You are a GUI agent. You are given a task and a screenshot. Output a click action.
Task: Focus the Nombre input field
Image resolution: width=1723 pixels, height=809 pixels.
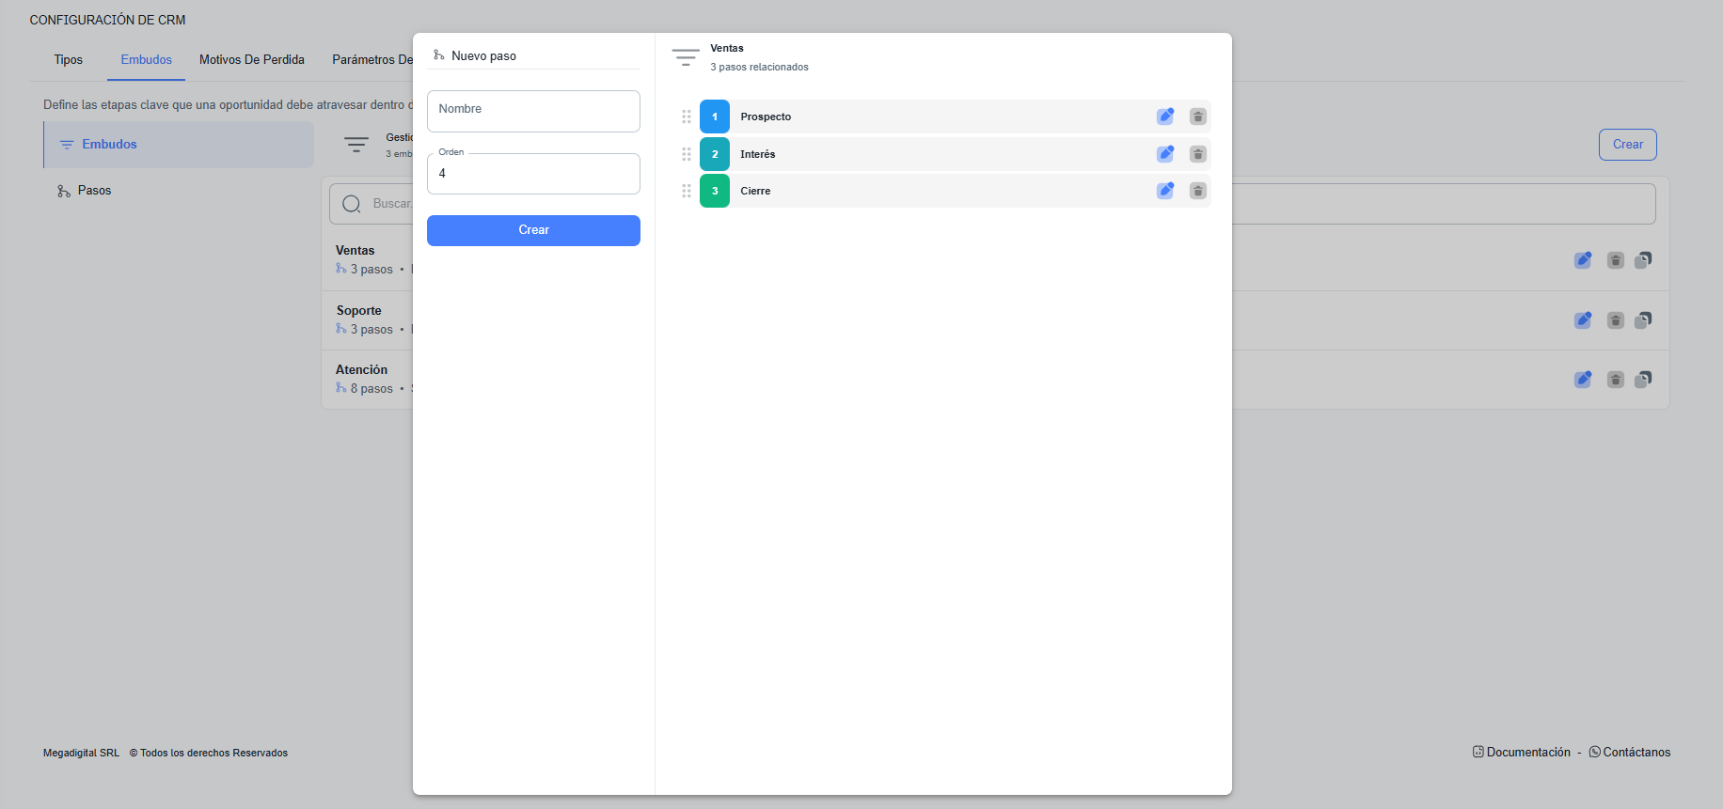tap(533, 111)
